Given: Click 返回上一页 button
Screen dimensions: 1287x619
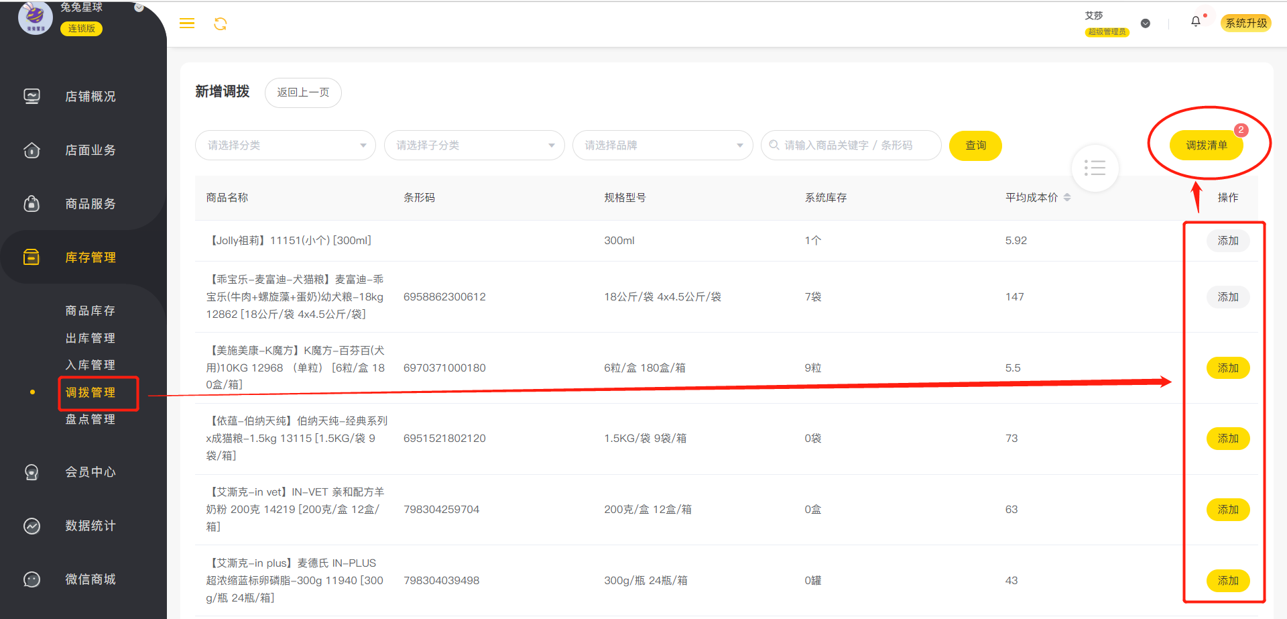Looking at the screenshot, I should click(x=303, y=93).
